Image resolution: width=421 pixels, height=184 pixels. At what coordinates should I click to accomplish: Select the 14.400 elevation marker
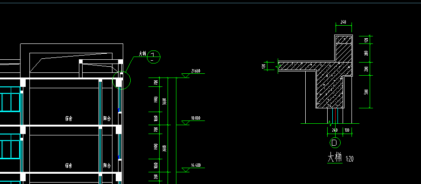click(x=193, y=168)
